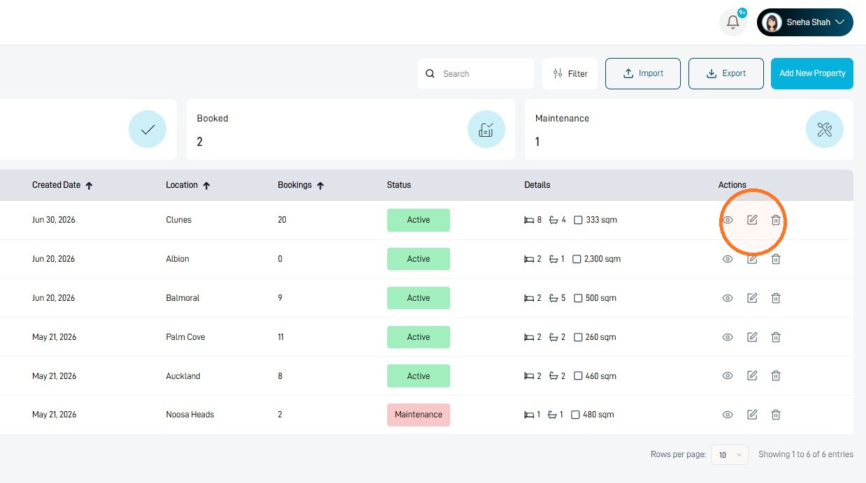Screen dimensions: 866x483
Task: Select the Maintenance summary card
Action: pyautogui.click(x=689, y=130)
